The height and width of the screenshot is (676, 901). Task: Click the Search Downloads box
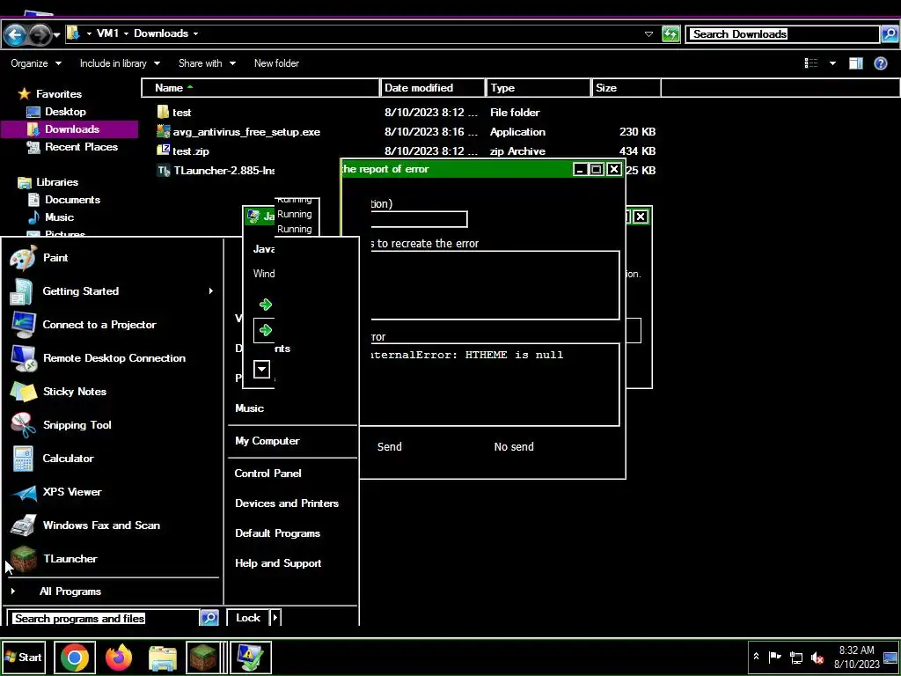click(784, 34)
